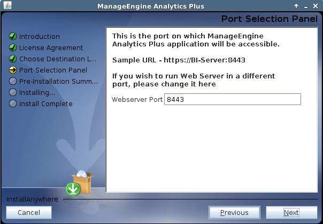Click the Webserver Port label
This screenshot has width=323, height=224.
[137, 99]
